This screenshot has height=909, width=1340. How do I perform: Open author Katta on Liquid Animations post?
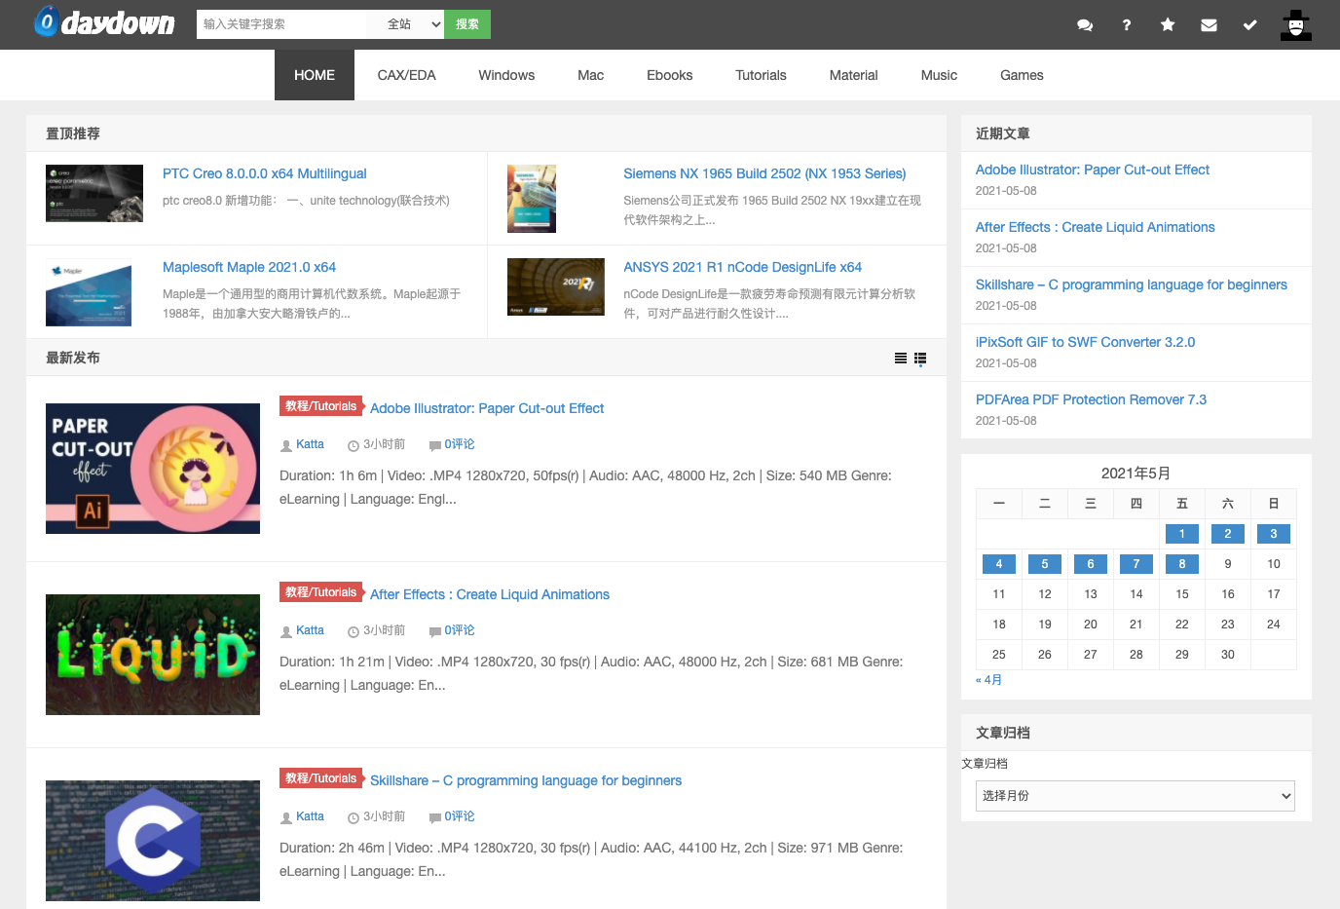310,630
